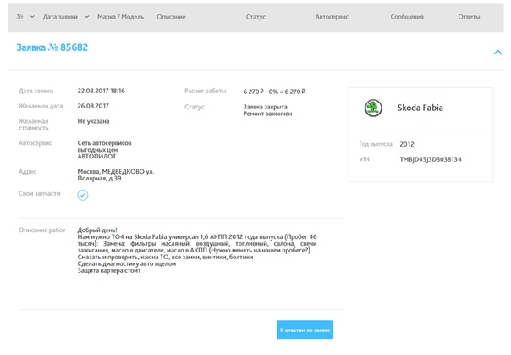Click the Ремонт закончен status line
Image resolution: width=511 pixels, height=355 pixels.
(267, 114)
